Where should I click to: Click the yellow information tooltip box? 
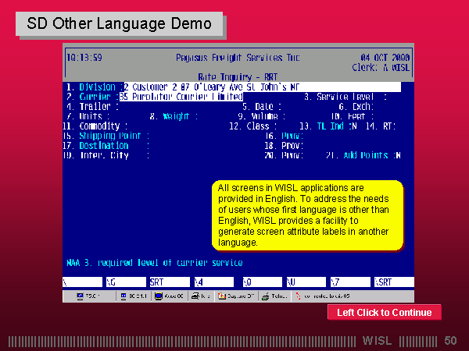click(x=307, y=215)
